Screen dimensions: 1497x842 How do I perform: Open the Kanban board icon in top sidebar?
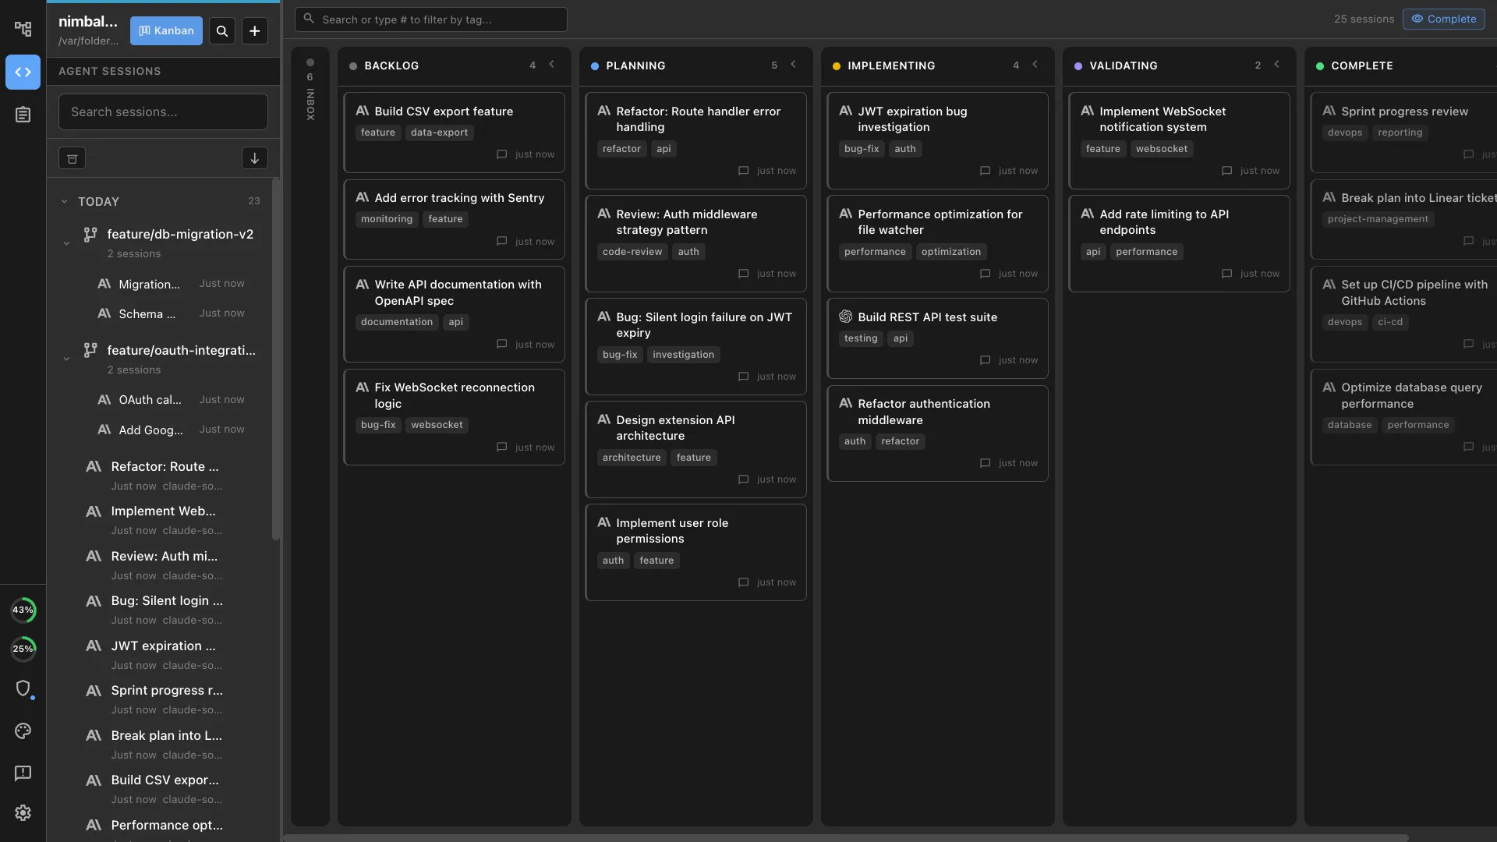pyautogui.click(x=23, y=29)
